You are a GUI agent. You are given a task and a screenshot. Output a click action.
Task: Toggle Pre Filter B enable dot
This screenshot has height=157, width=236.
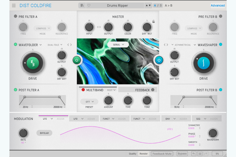[221, 16]
